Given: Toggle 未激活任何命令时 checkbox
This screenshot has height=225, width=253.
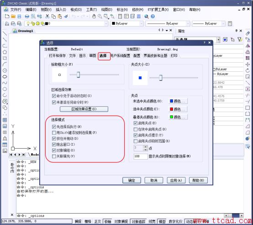Looking at the screenshot, I should pyautogui.click(x=54, y=102).
